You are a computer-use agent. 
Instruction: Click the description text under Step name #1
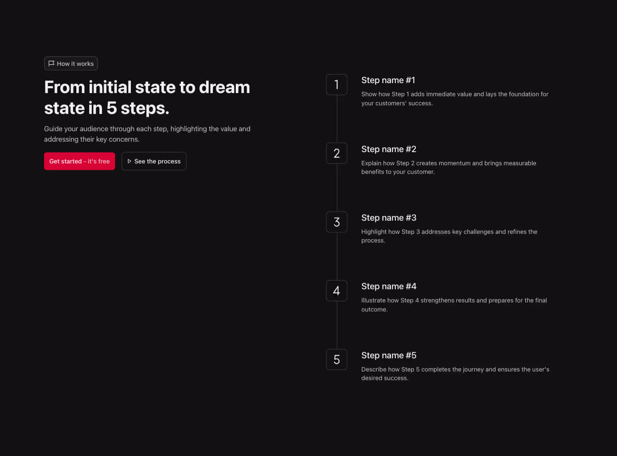pyautogui.click(x=454, y=99)
